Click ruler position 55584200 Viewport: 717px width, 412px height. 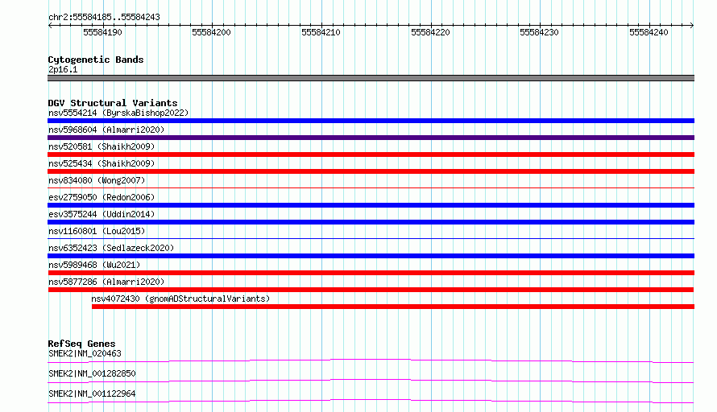[x=211, y=32]
